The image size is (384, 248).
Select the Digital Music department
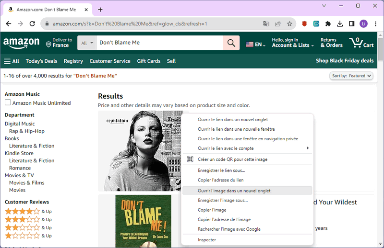[20, 124]
